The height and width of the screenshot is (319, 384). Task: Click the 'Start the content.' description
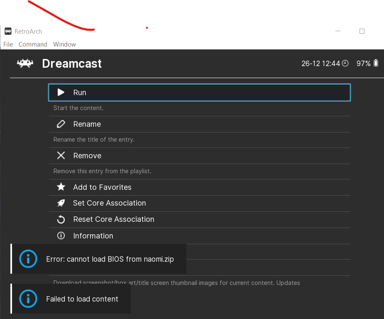pyautogui.click(x=78, y=108)
